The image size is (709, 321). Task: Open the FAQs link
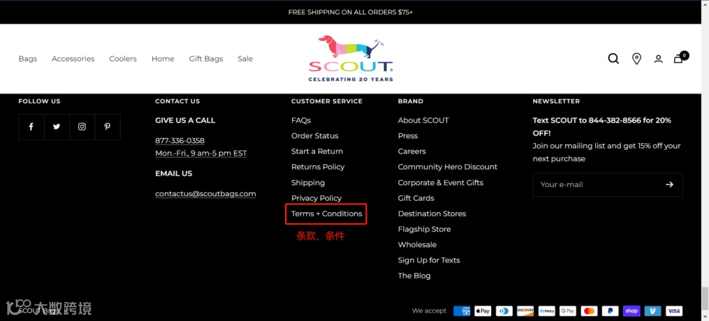coord(301,120)
